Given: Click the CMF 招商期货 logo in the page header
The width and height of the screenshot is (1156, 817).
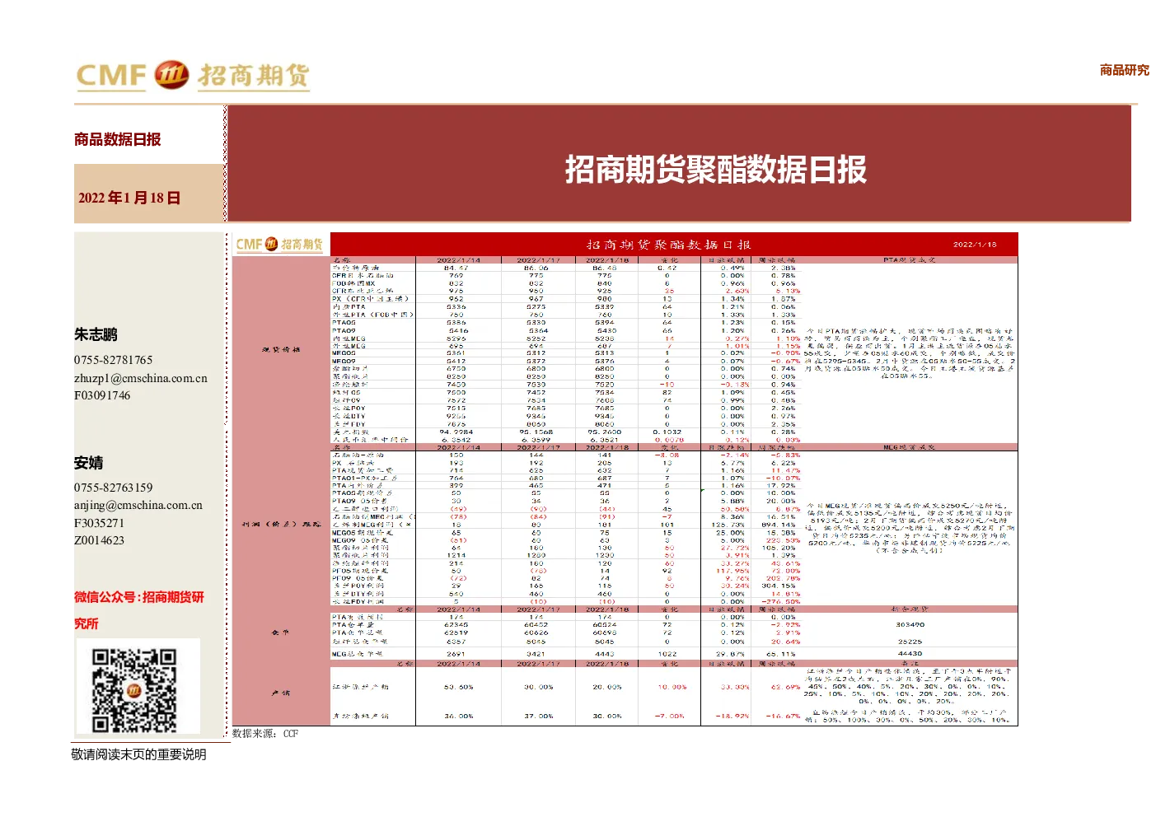Looking at the screenshot, I should point(193,76).
